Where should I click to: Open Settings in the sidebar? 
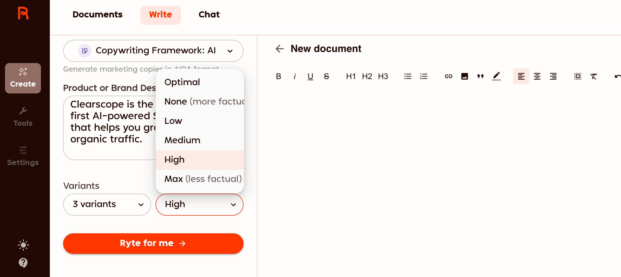coord(23,156)
